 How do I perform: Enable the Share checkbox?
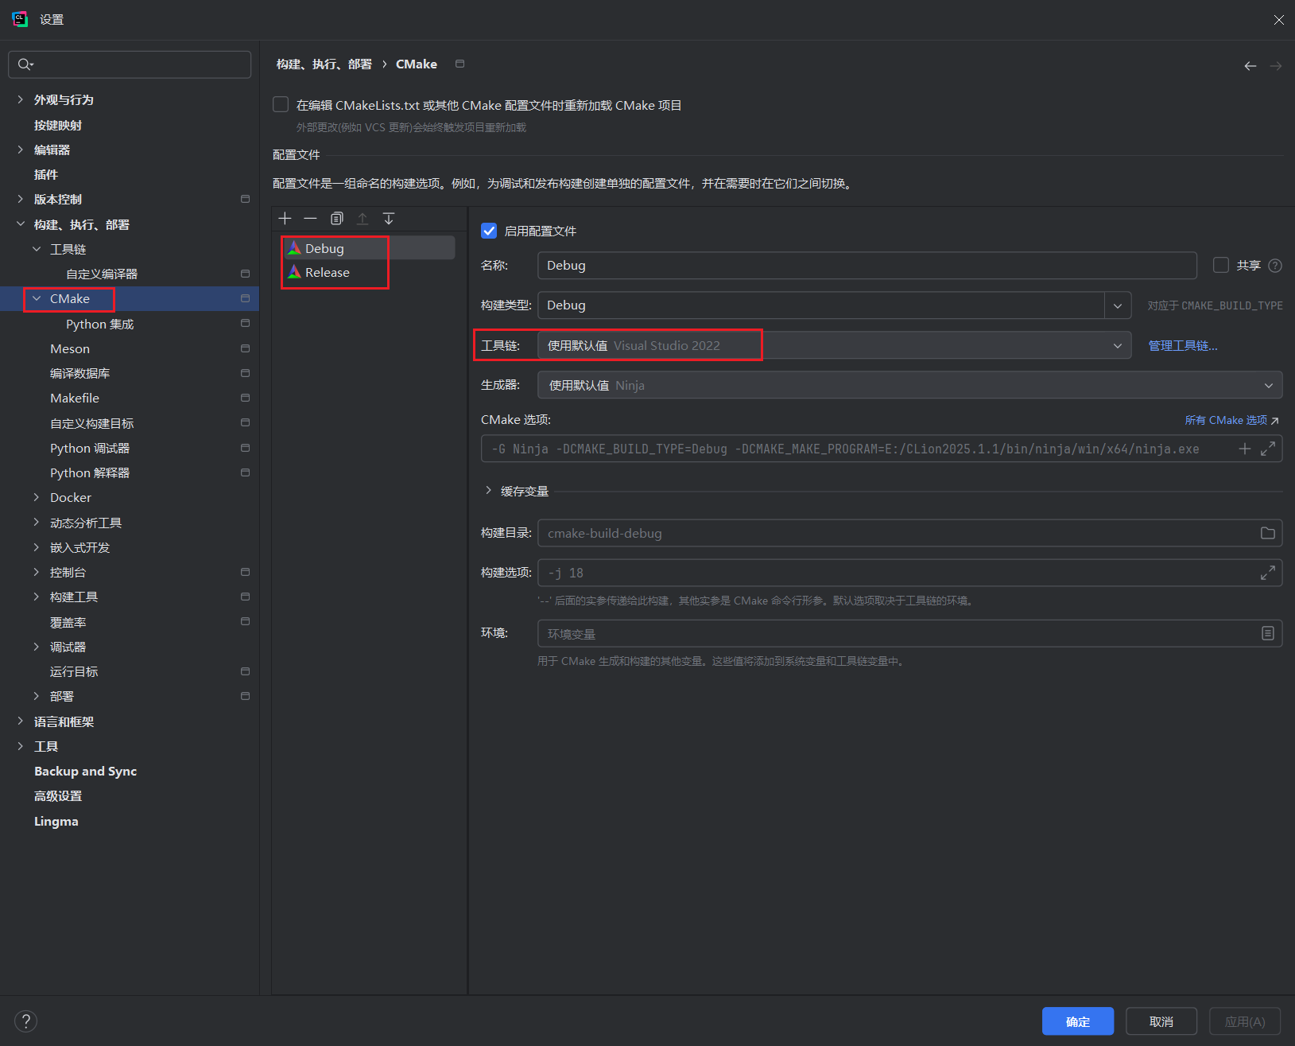pyautogui.click(x=1221, y=265)
